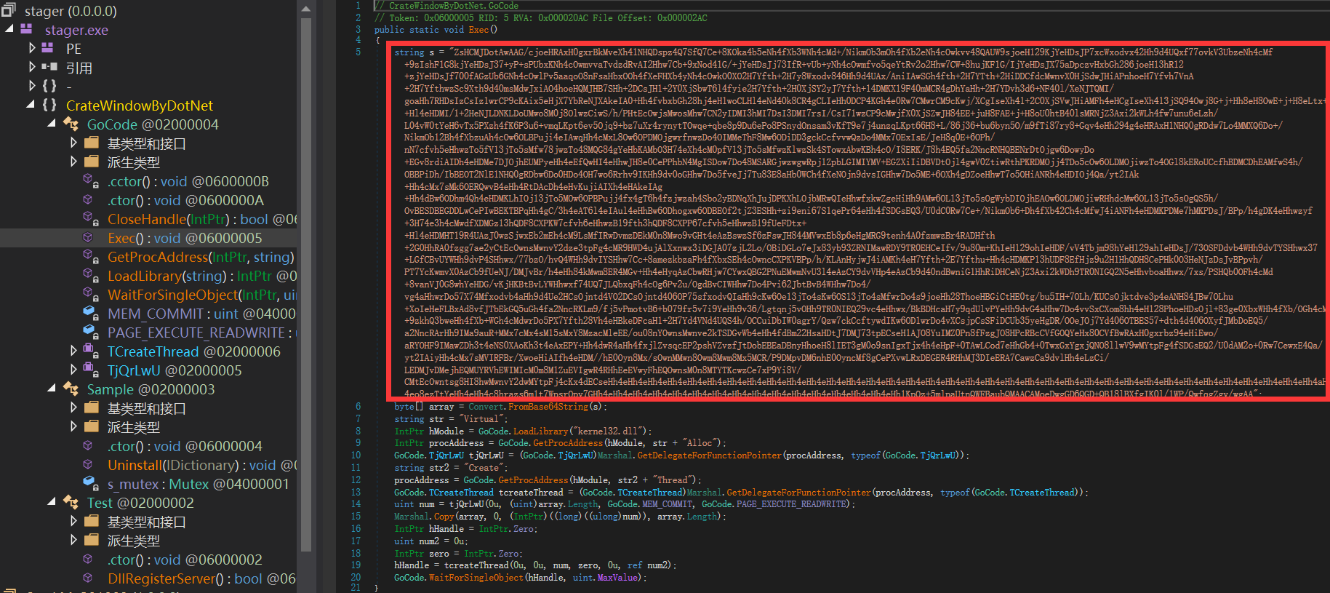Expand the 引用 references node
Image resolution: width=1330 pixels, height=593 pixels.
(x=31, y=67)
